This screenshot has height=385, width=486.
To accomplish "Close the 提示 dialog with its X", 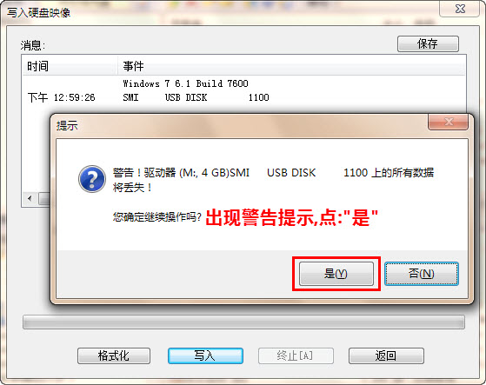I will pyautogui.click(x=449, y=122).
